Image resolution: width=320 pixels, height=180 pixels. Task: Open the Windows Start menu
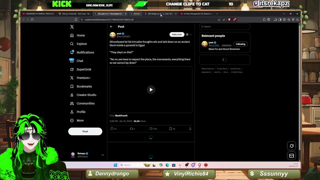click(115, 165)
